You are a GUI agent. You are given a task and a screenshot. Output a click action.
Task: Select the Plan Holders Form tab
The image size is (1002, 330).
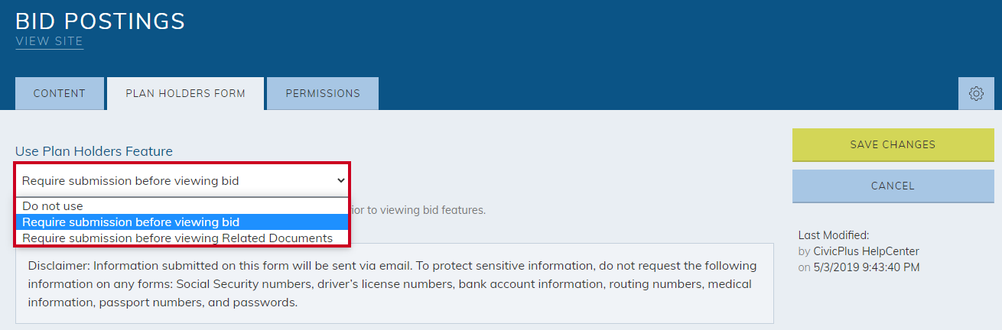click(x=186, y=93)
